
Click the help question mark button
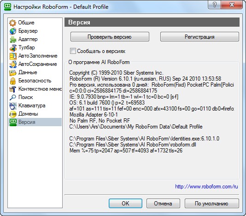(x=214, y=5)
